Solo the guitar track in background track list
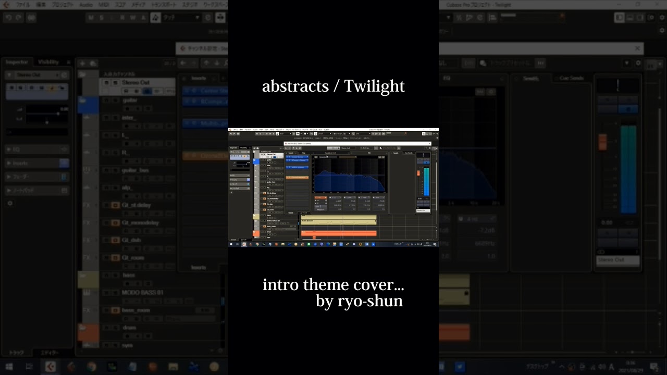The width and height of the screenshot is (667, 375). (x=115, y=100)
